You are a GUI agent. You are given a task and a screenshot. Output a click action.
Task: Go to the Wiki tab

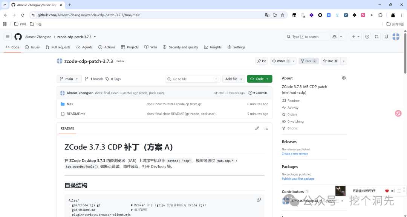click(150, 47)
